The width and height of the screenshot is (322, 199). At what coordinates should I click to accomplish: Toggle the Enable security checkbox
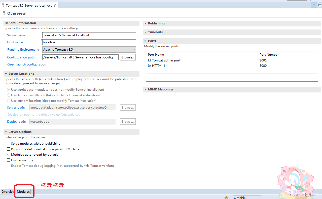9,160
